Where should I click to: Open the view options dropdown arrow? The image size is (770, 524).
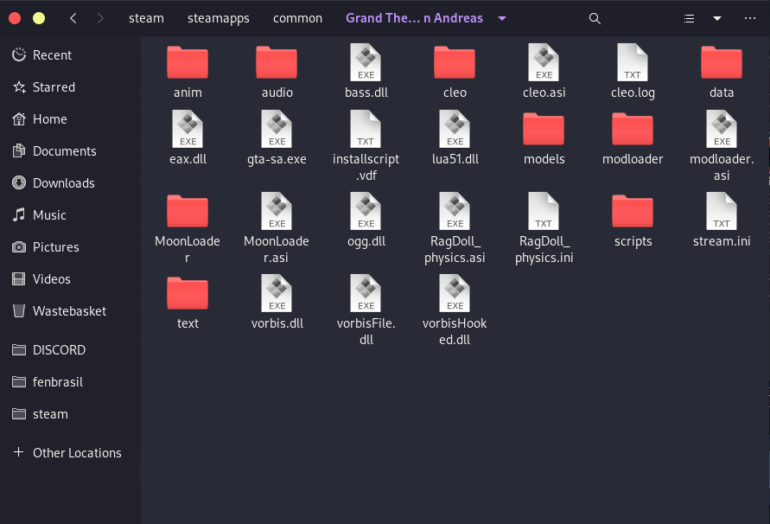click(x=717, y=19)
